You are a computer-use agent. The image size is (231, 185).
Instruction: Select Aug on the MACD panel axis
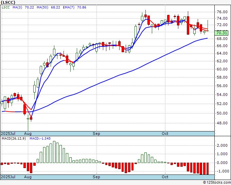(x=28, y=177)
